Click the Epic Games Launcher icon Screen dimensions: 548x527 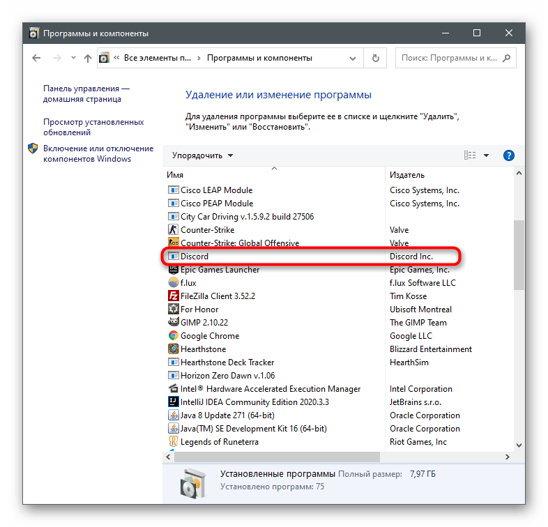[x=174, y=269]
